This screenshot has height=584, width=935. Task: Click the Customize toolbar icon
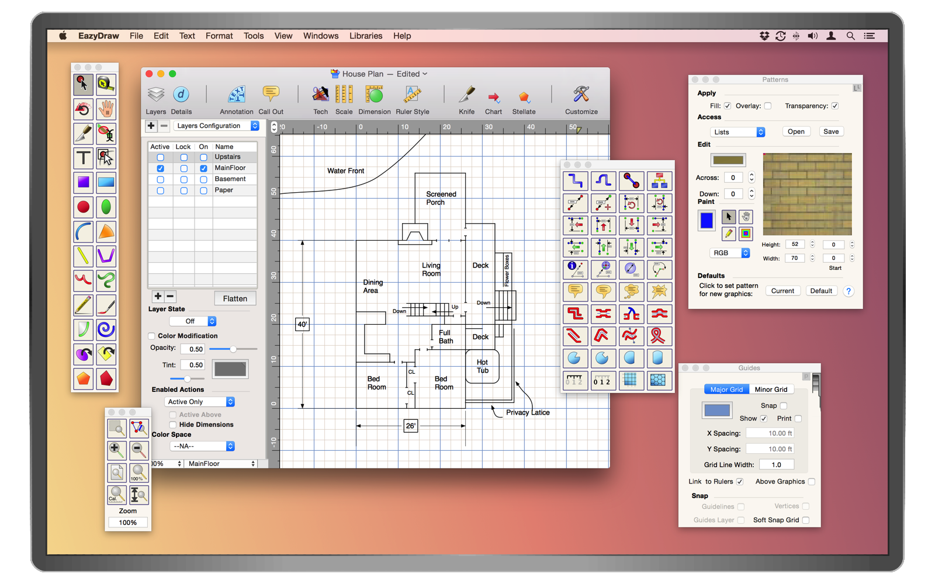(x=581, y=95)
